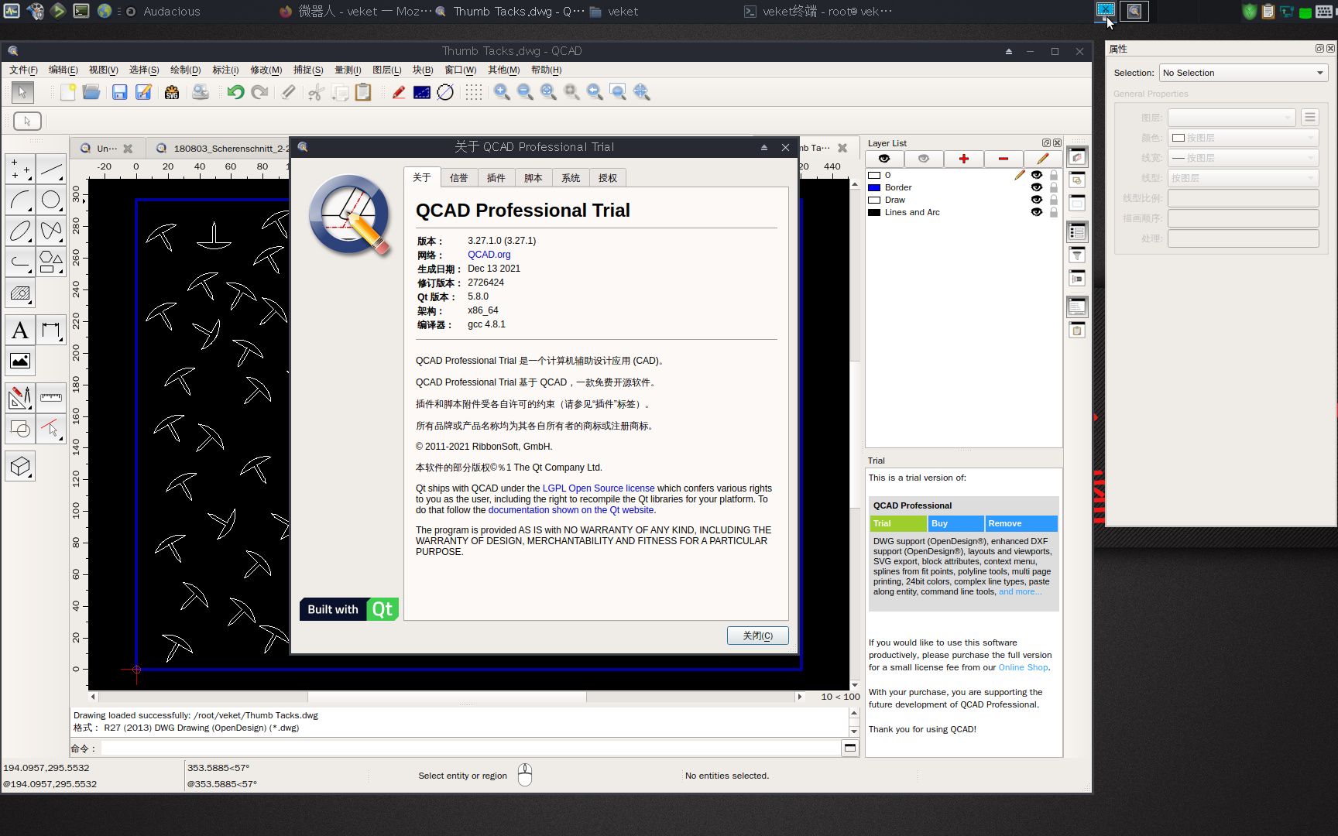
Task: Switch to the 授权 license tab
Action: [608, 178]
